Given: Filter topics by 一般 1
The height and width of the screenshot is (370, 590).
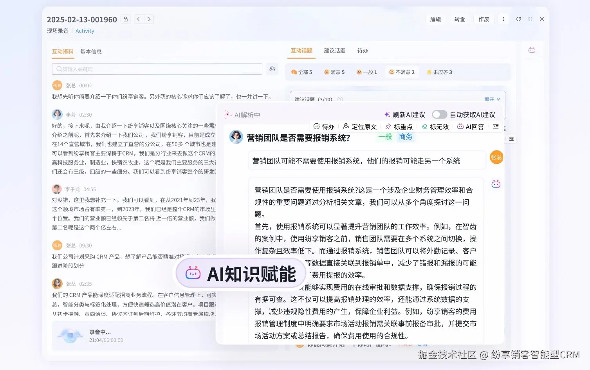Looking at the screenshot, I should 367,72.
